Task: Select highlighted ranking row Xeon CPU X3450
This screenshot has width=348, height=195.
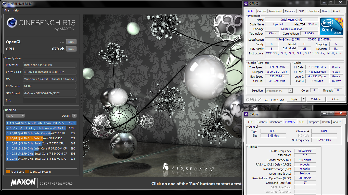Action: tap(41, 138)
